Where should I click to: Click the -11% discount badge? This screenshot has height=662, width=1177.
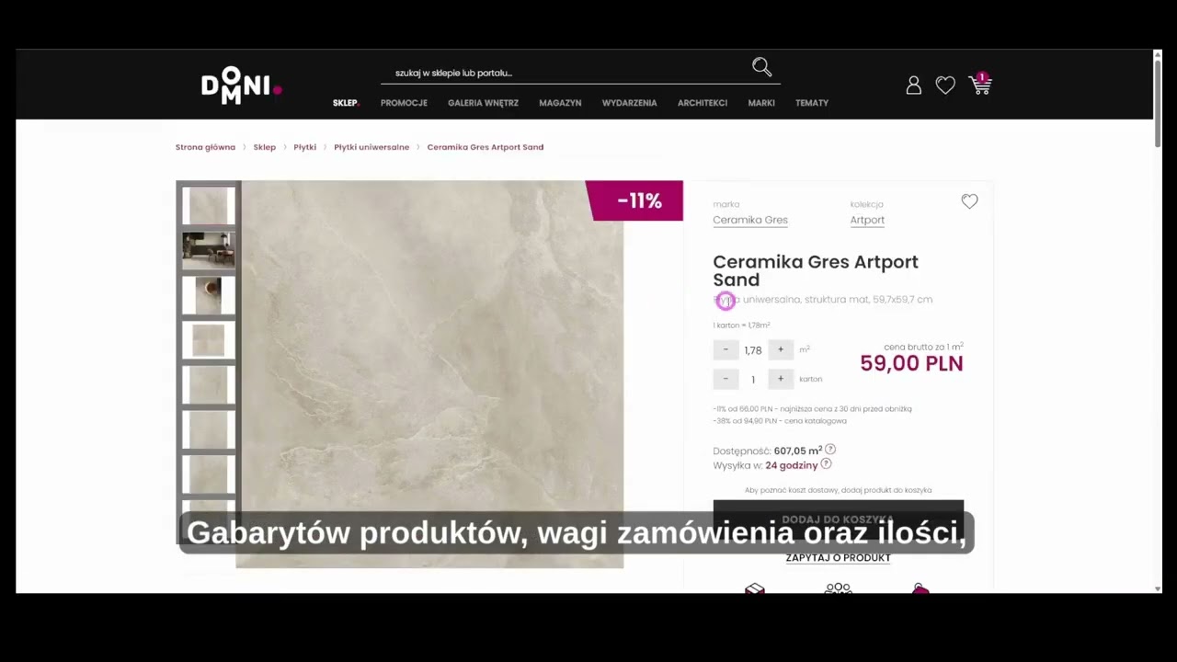(634, 200)
